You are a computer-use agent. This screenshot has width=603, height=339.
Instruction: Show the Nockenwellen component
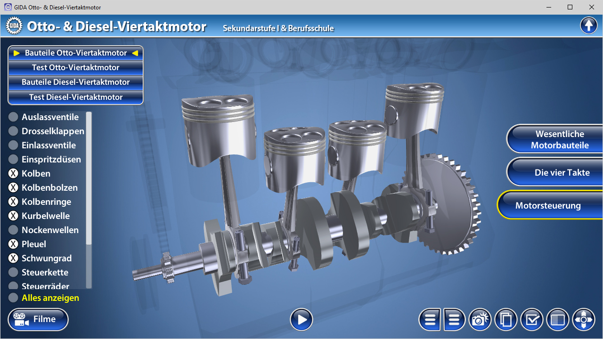[13, 230]
